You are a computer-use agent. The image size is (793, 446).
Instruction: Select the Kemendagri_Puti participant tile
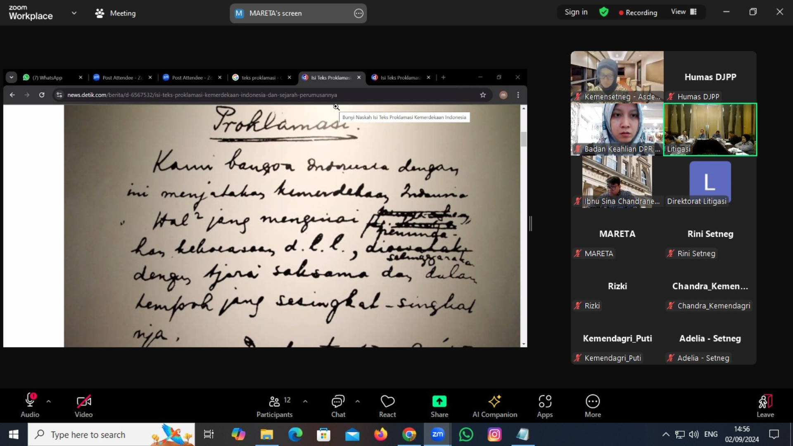[x=617, y=339]
